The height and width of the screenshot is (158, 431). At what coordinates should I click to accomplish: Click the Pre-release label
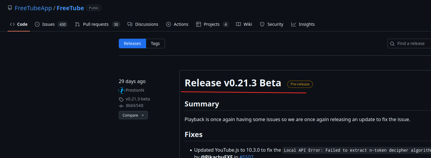pyautogui.click(x=300, y=84)
